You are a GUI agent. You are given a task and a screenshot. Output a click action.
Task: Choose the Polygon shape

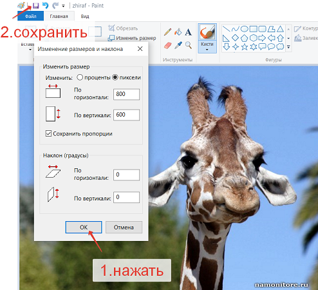[272, 29]
